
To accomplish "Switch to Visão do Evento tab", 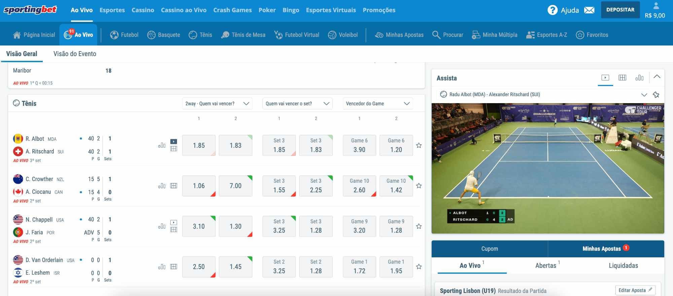I will coord(75,54).
